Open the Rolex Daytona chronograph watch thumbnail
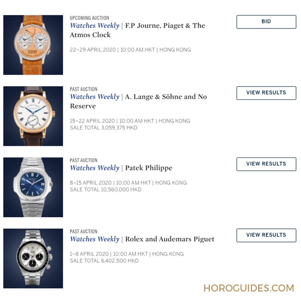The width and height of the screenshot is (301, 301). pyautogui.click(x=33, y=258)
